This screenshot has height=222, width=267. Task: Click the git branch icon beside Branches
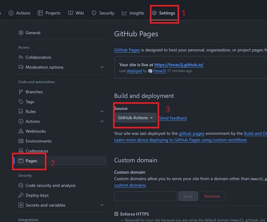click(21, 92)
